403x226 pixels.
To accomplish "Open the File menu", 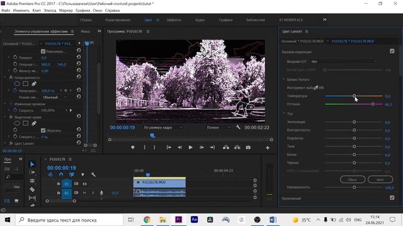I will (6, 11).
